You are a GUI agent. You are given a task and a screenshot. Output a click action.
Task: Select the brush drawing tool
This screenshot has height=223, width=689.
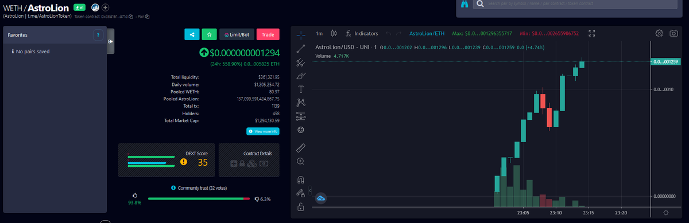(301, 76)
